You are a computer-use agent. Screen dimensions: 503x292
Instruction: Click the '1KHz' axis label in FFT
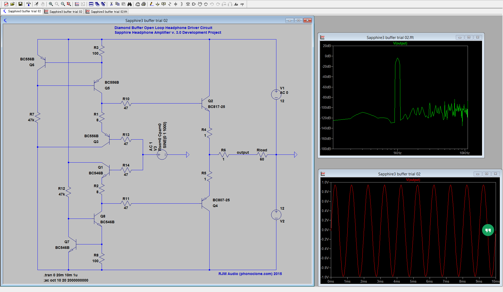397,153
